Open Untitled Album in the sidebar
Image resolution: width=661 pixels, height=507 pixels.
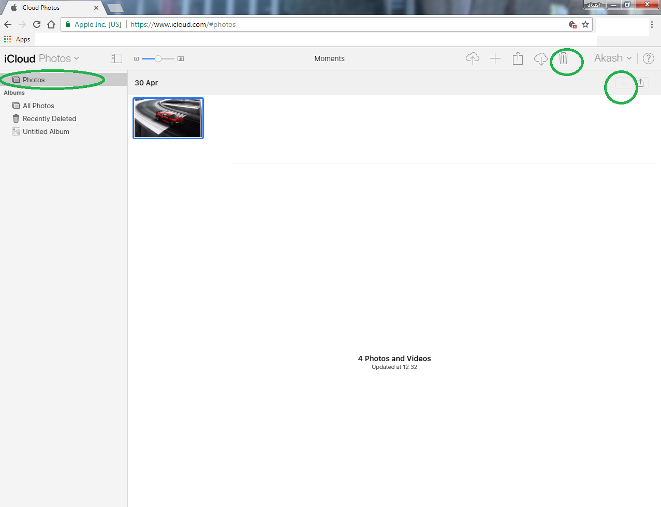coord(40,131)
